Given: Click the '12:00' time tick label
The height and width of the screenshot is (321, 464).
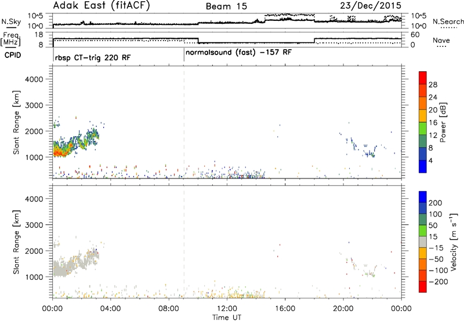Looking at the screenshot, I should pos(227,309).
